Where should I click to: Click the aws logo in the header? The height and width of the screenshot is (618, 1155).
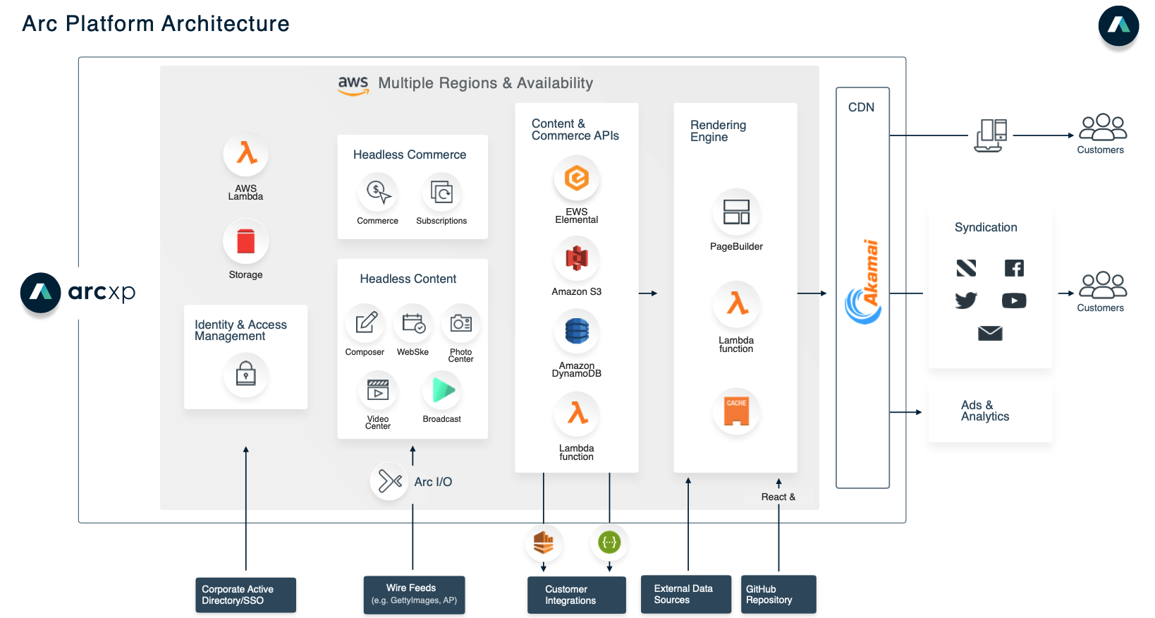tap(353, 85)
